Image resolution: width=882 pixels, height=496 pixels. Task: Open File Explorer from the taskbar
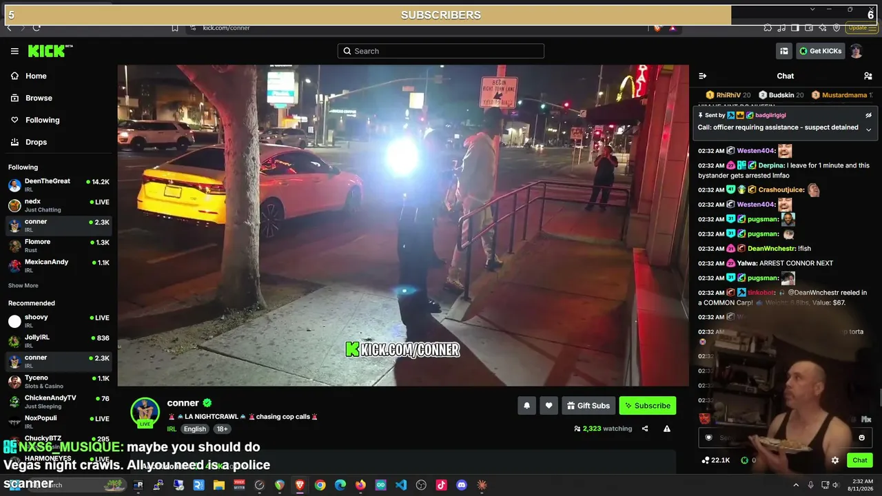[218, 485]
